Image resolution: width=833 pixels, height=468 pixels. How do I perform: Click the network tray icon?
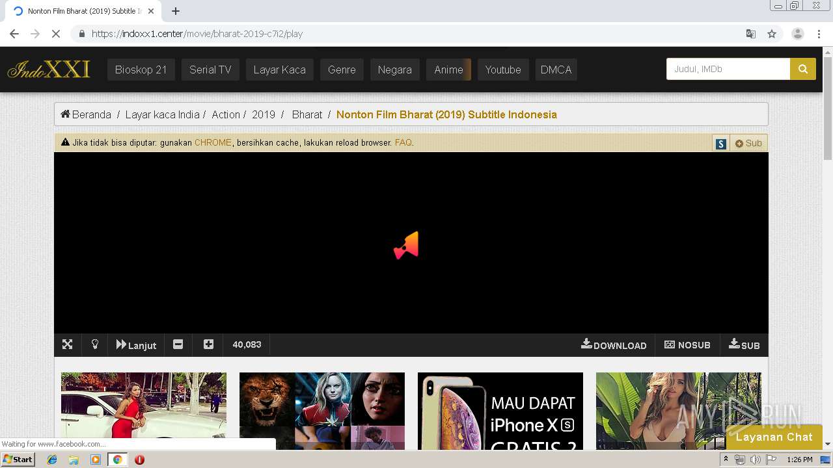click(740, 460)
